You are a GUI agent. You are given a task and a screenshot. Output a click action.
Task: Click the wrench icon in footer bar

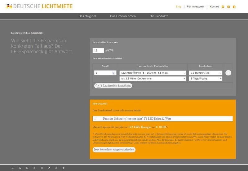coord(49,168)
